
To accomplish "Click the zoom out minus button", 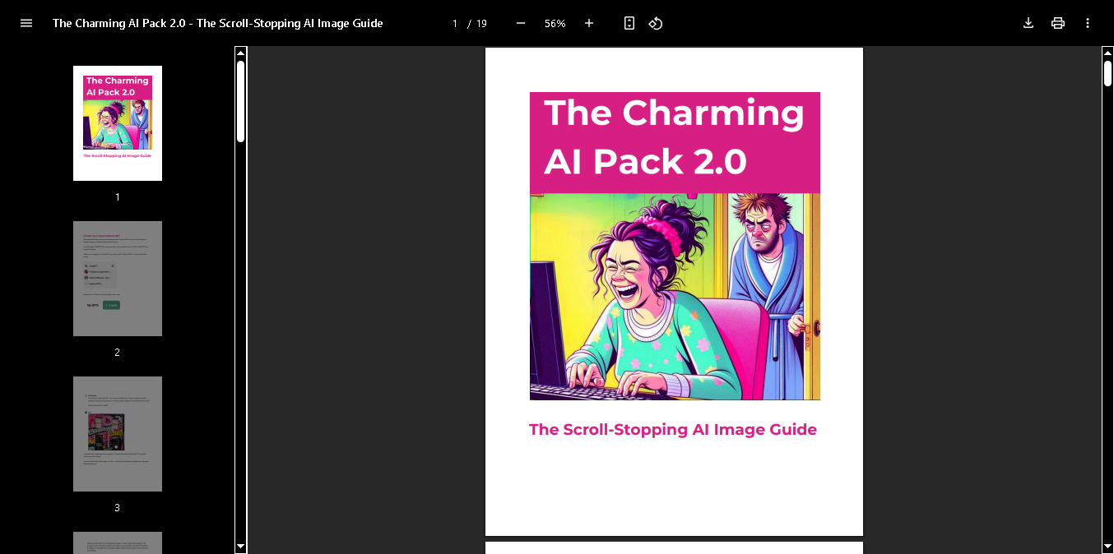I will pos(521,23).
